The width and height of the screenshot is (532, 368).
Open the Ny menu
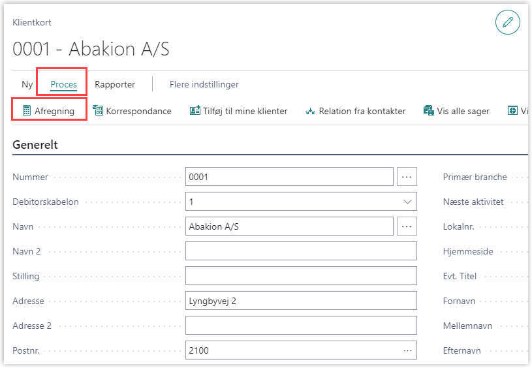[27, 84]
